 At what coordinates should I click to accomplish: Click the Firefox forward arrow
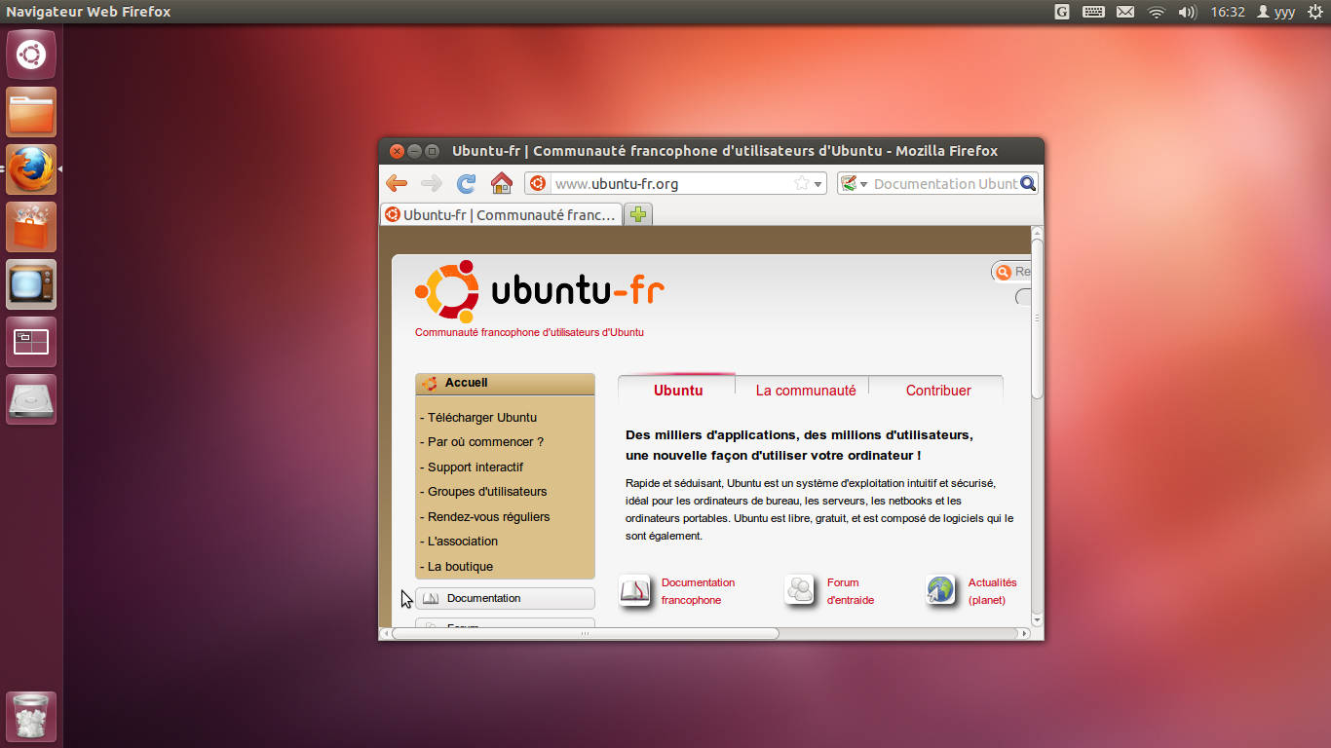[432, 183]
